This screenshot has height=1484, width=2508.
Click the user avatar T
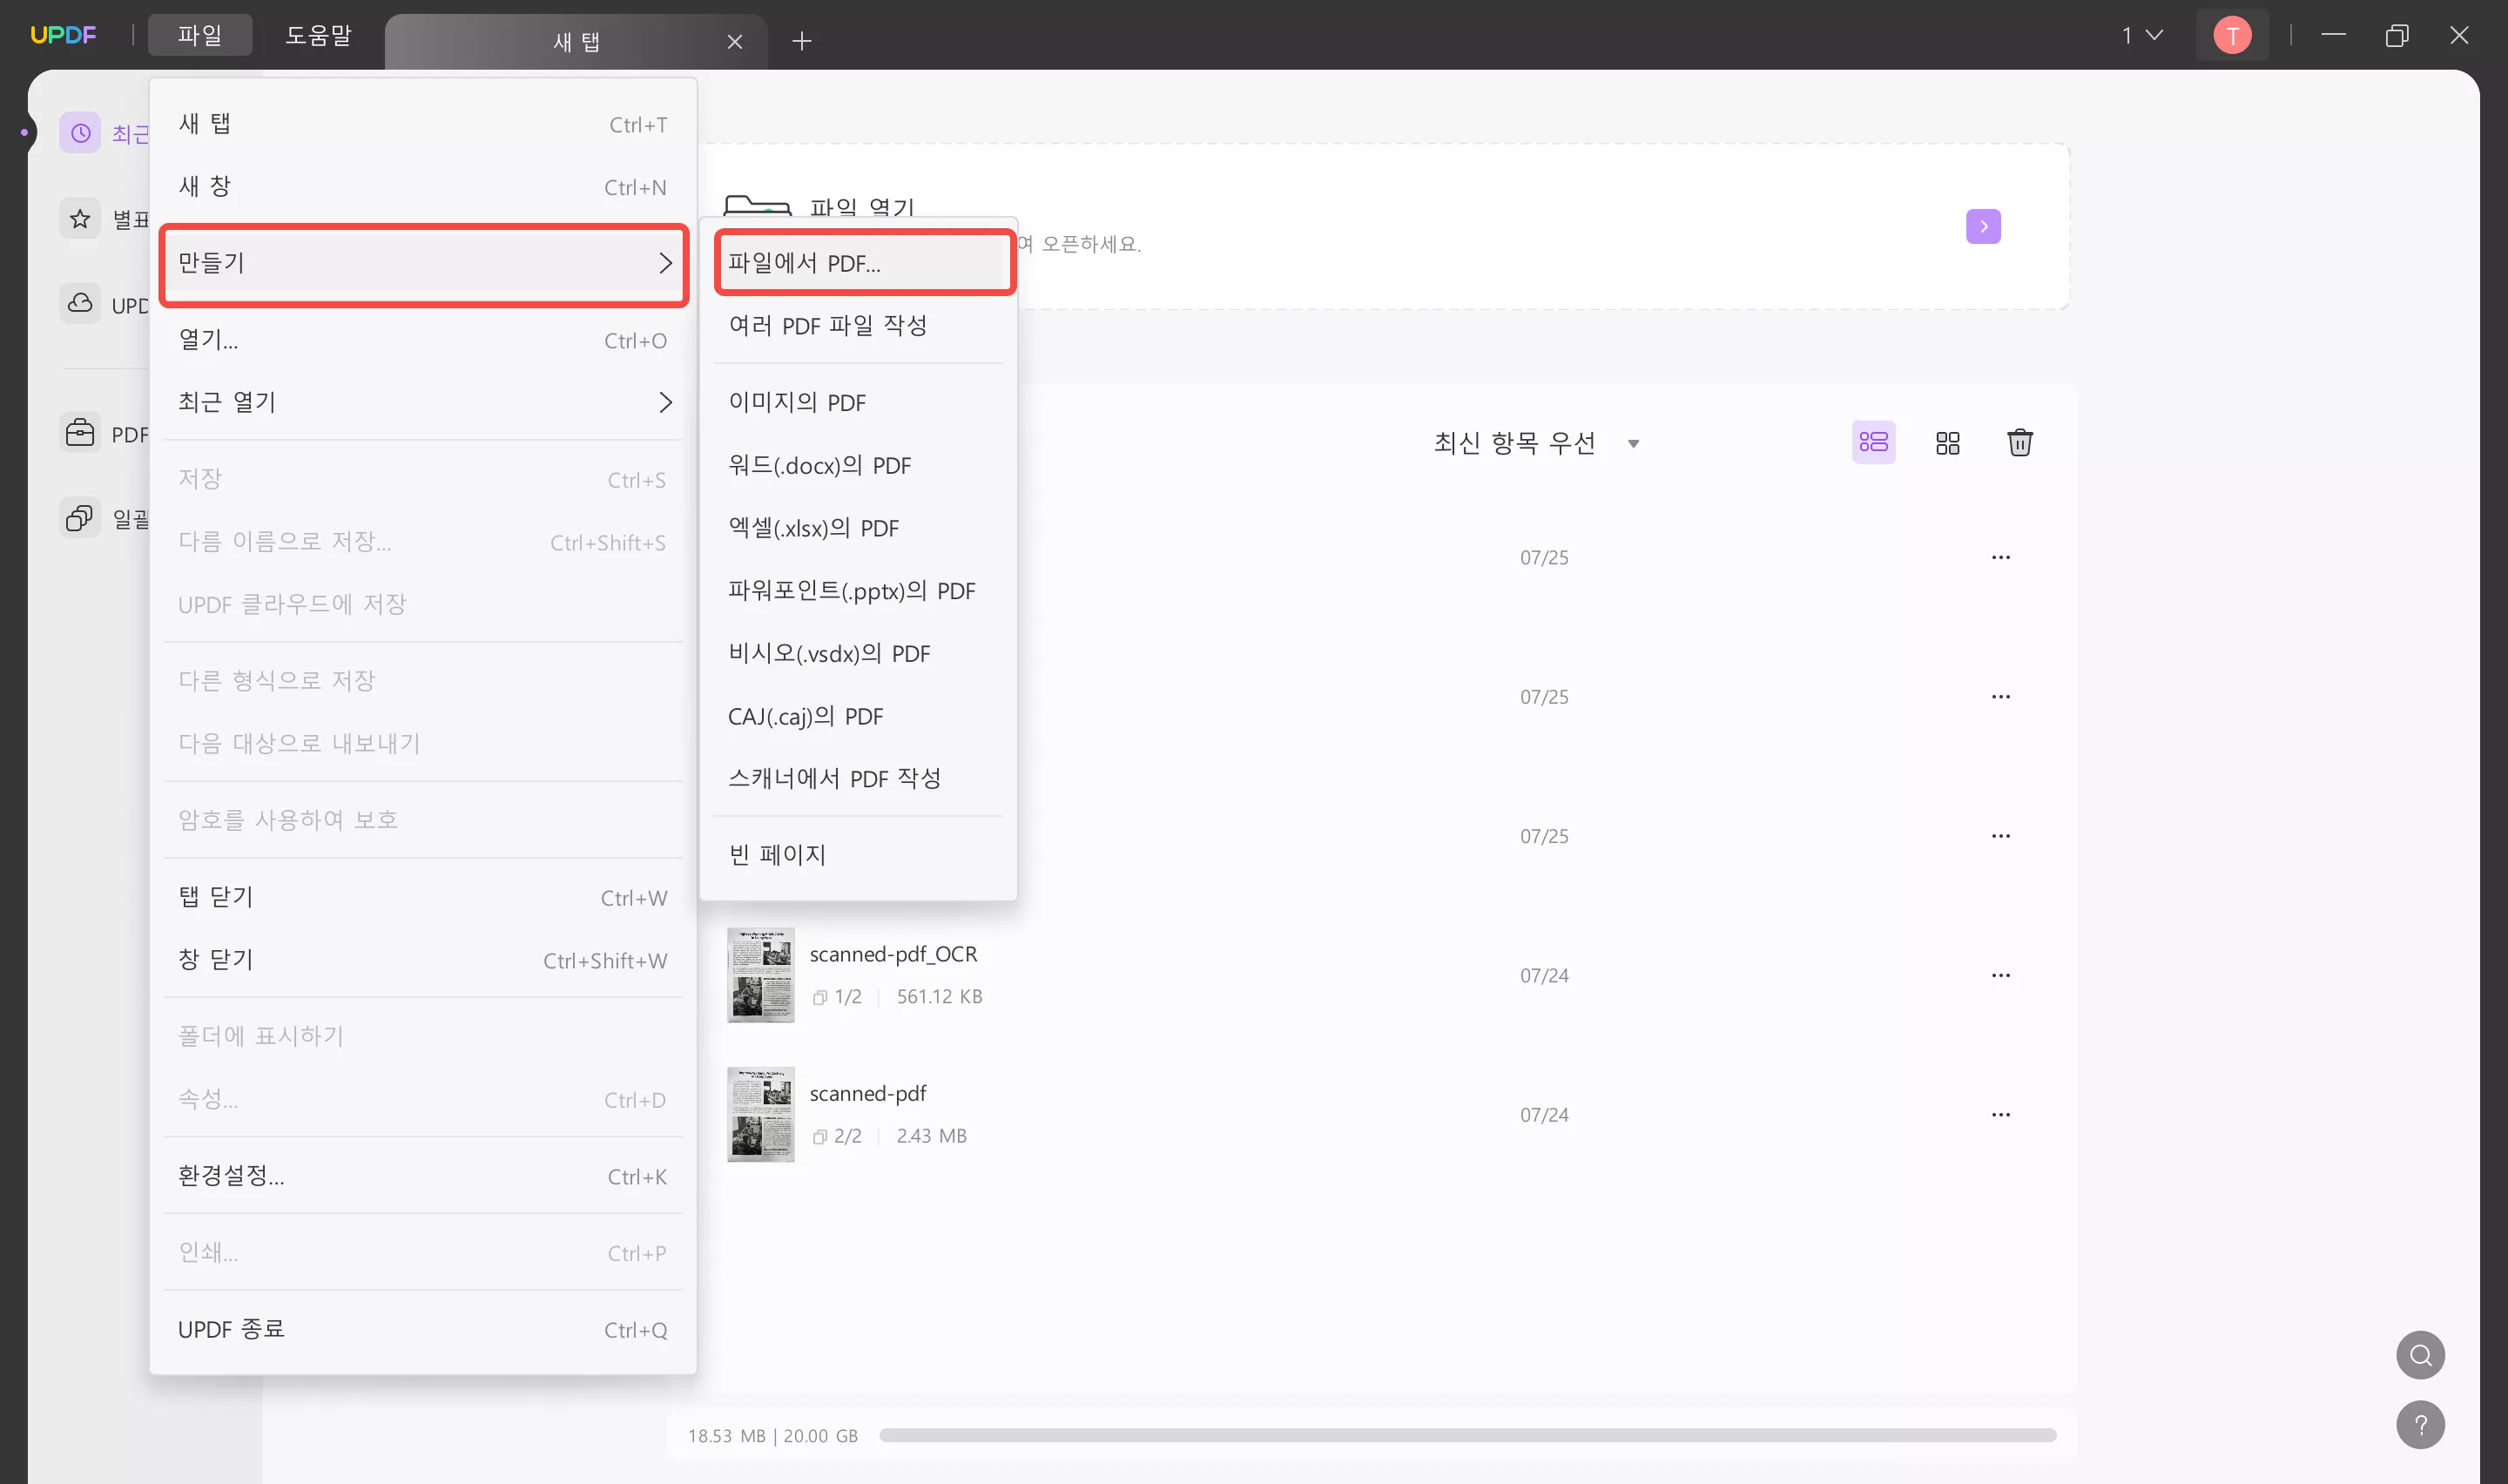click(x=2232, y=36)
